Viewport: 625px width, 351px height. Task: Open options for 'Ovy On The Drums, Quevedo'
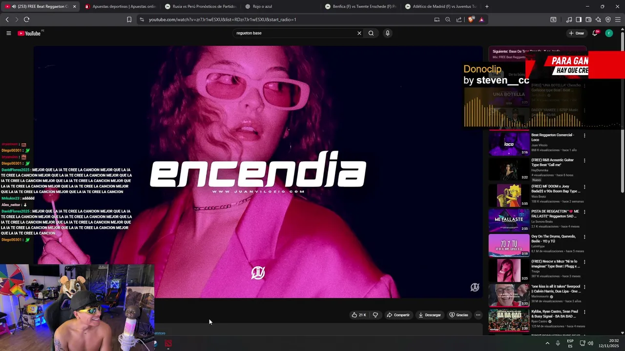(x=584, y=237)
